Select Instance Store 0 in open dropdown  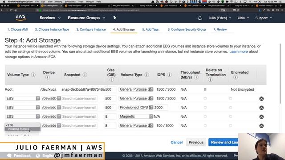(23, 129)
